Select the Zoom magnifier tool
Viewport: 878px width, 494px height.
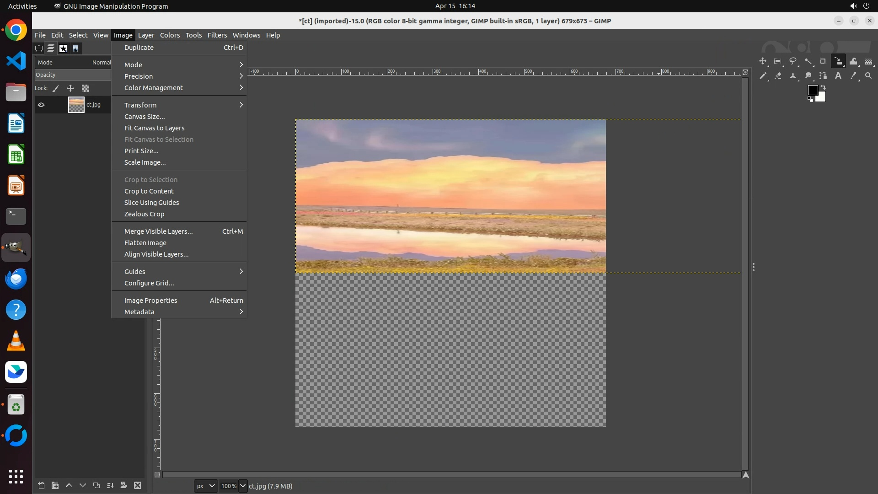pos(868,76)
